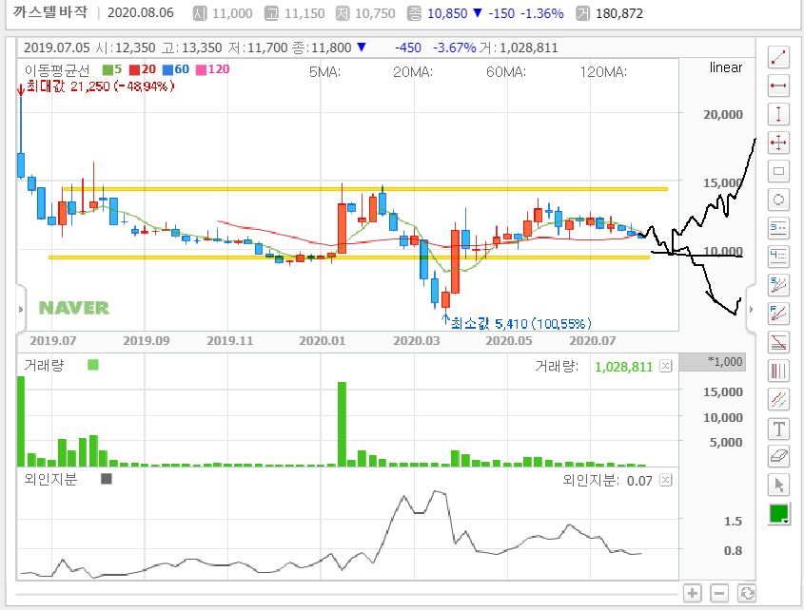
Task: Click the 최대값 21,250 label
Action: pos(100,86)
